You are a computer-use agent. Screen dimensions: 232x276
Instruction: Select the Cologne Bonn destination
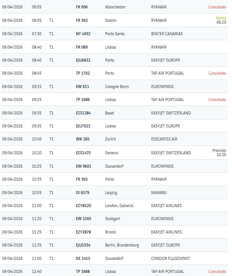pos(117,87)
